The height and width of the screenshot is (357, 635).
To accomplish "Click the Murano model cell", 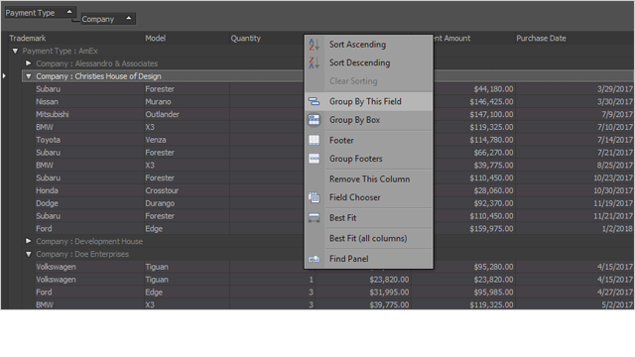I will (x=187, y=101).
